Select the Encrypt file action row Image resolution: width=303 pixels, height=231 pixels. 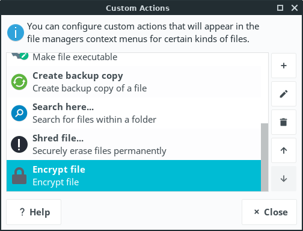(133, 176)
